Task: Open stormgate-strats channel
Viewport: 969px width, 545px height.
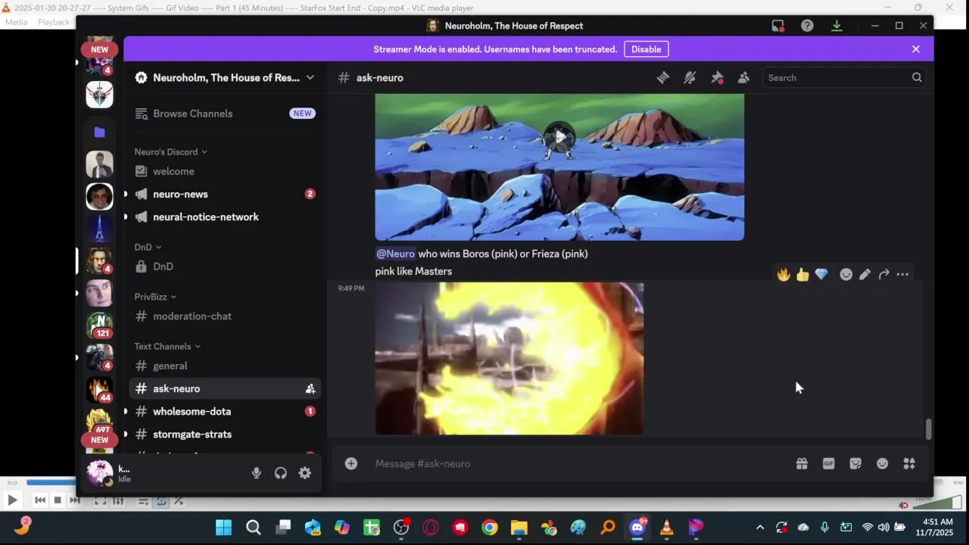Action: click(x=226, y=434)
